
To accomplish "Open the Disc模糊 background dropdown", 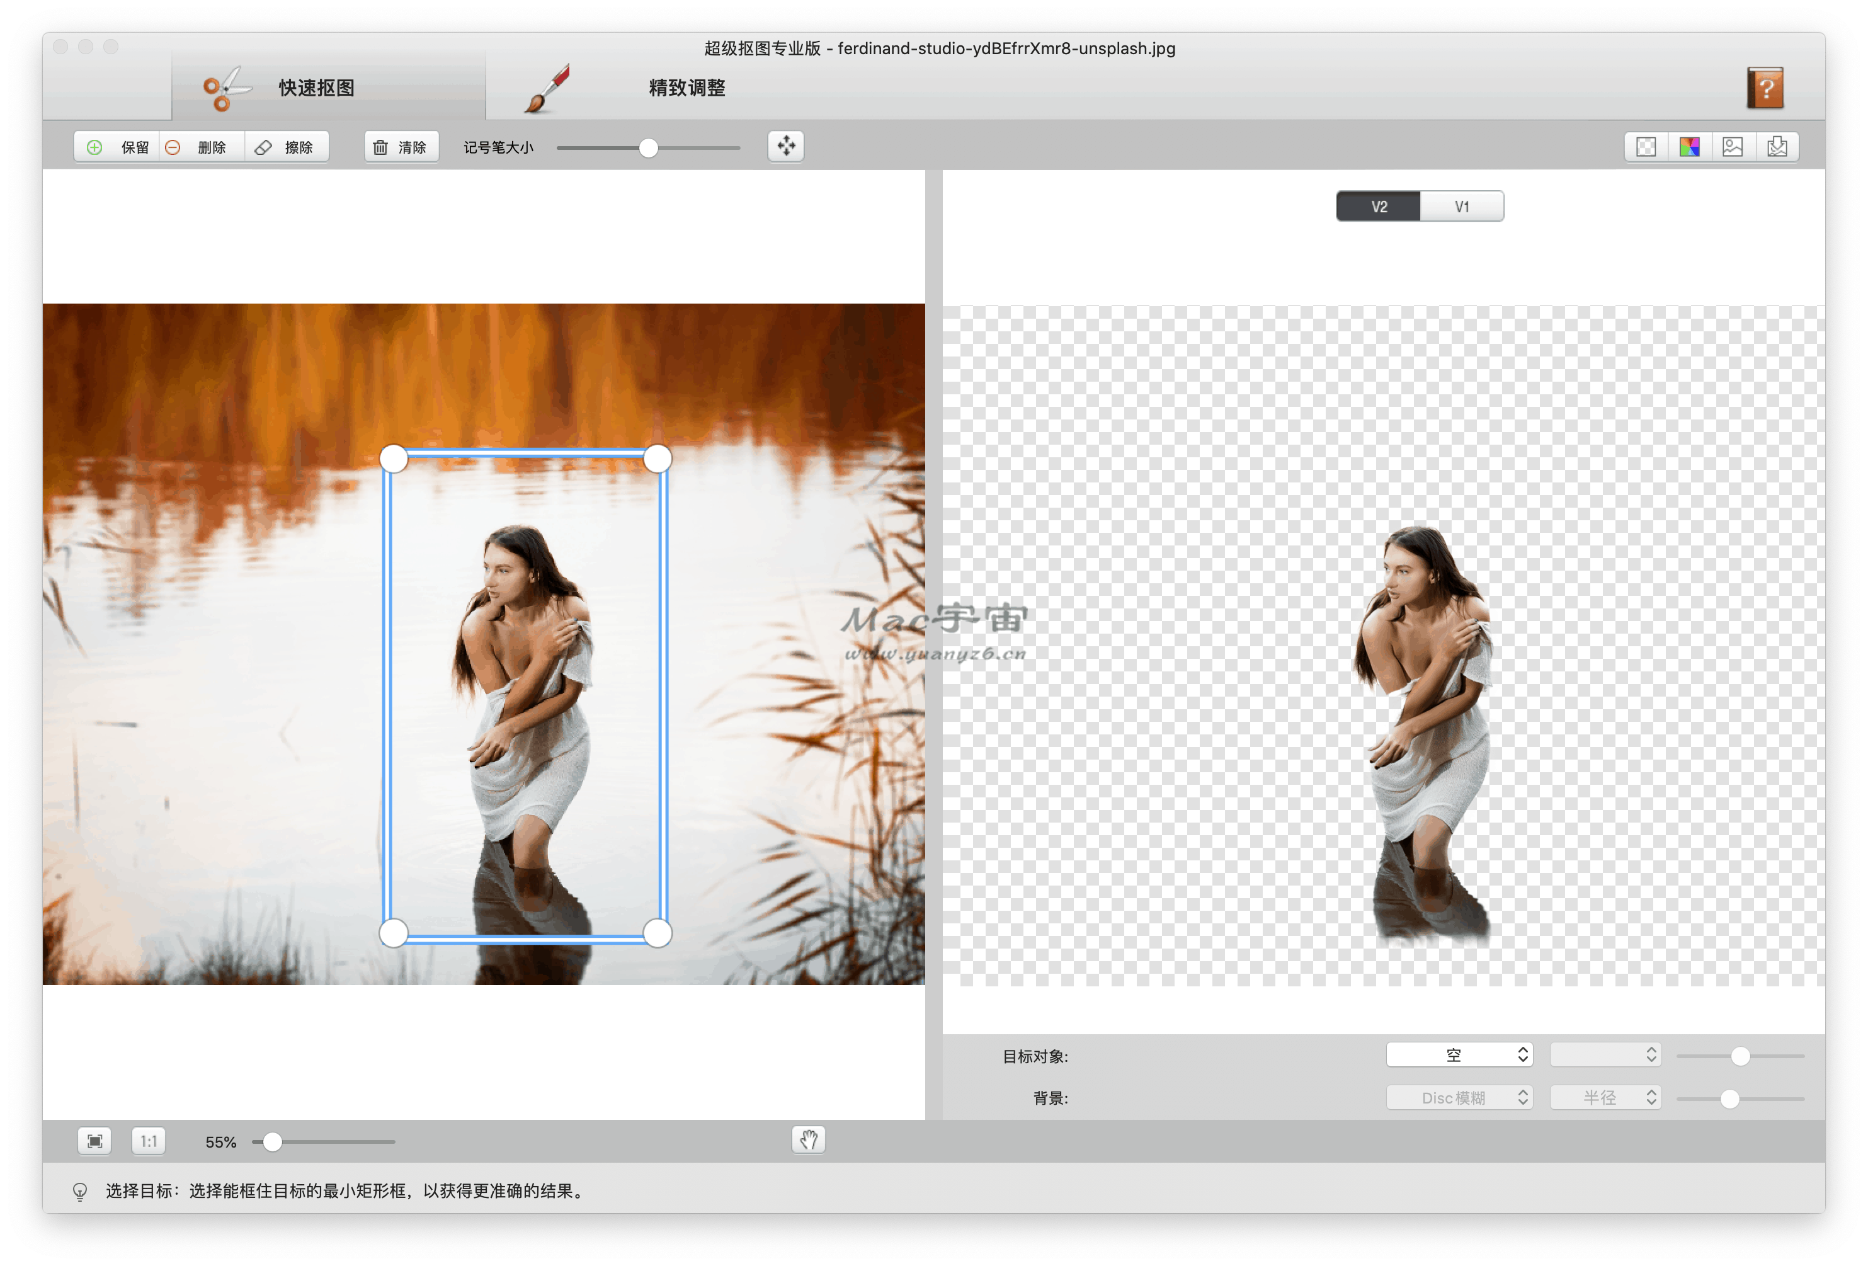I will click(x=1458, y=1097).
